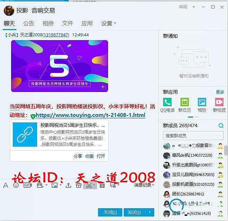Click the 举报 report button
The height and width of the screenshot is (221, 228).
click(183, 7)
